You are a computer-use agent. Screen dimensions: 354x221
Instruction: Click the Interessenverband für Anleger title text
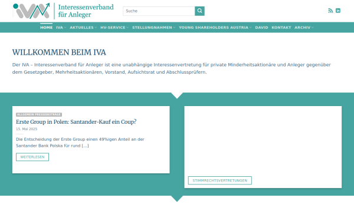[x=86, y=11]
